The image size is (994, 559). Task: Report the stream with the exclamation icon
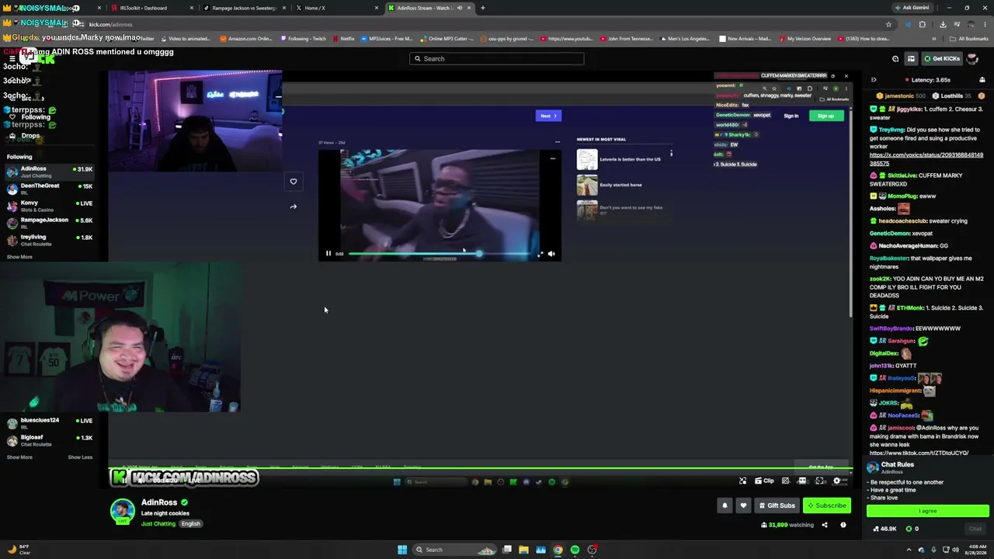click(843, 525)
